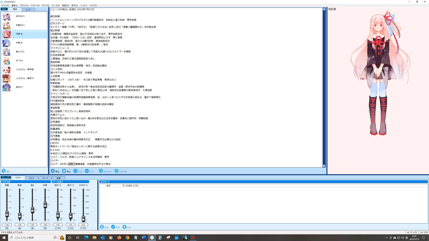Click the 音量 volume slider handle
The width and height of the screenshot is (429, 241).
point(7,214)
